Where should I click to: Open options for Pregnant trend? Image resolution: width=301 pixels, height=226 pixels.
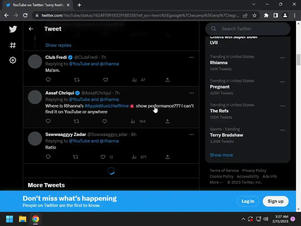click(282, 82)
